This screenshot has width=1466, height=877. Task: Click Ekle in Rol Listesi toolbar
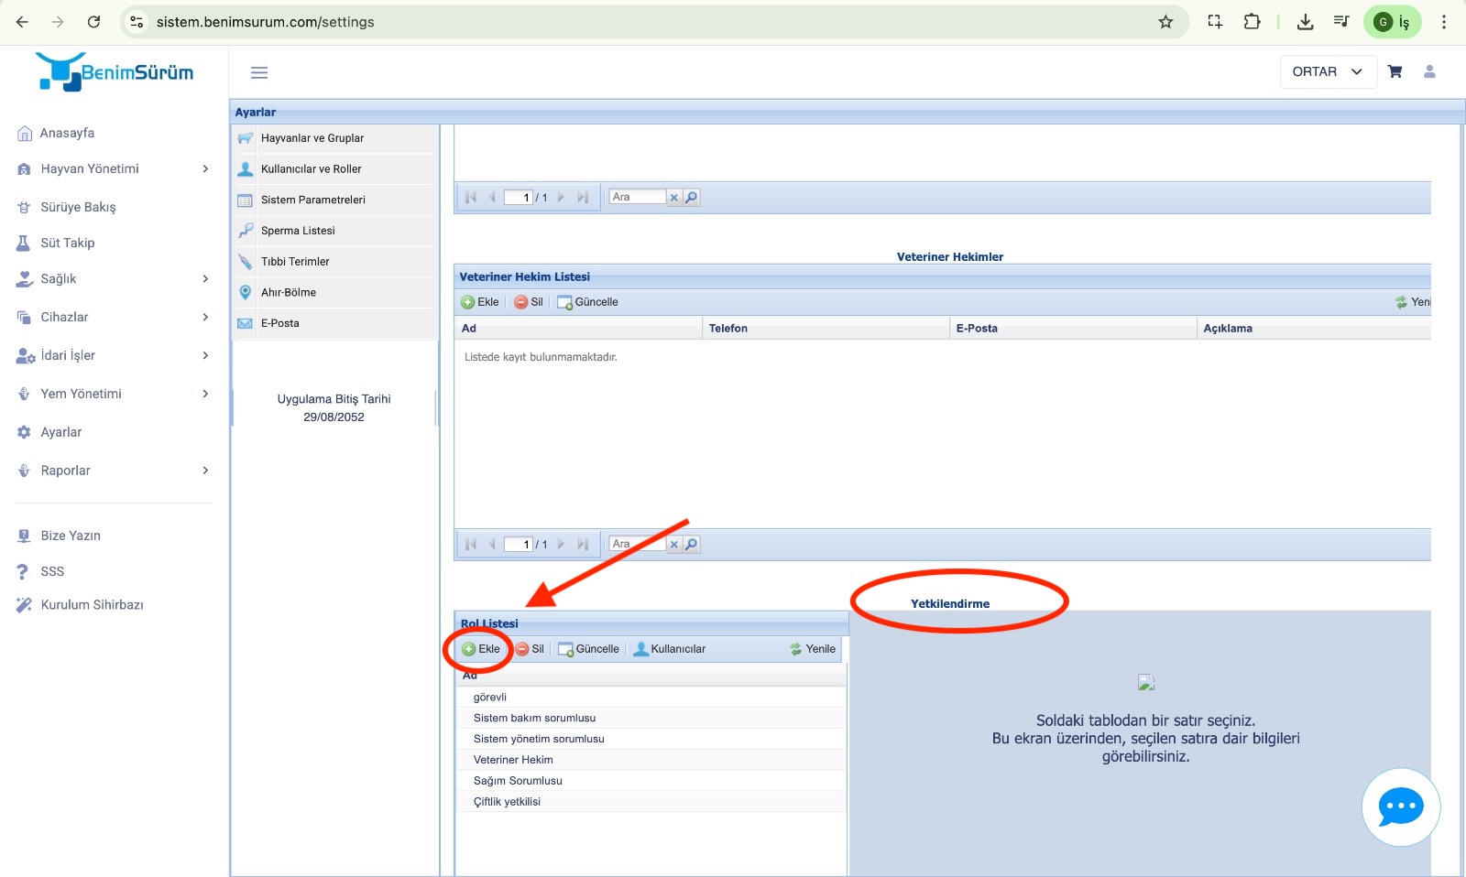481,649
